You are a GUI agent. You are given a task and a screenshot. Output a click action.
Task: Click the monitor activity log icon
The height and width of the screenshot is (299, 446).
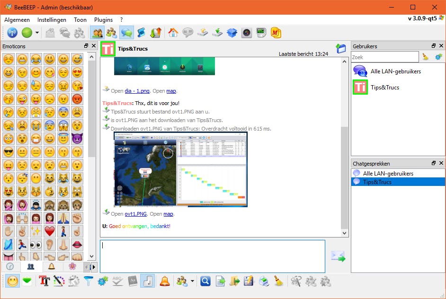pos(261,33)
